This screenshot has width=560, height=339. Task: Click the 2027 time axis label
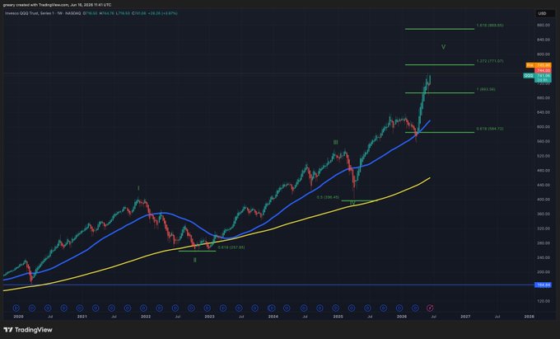(465, 317)
